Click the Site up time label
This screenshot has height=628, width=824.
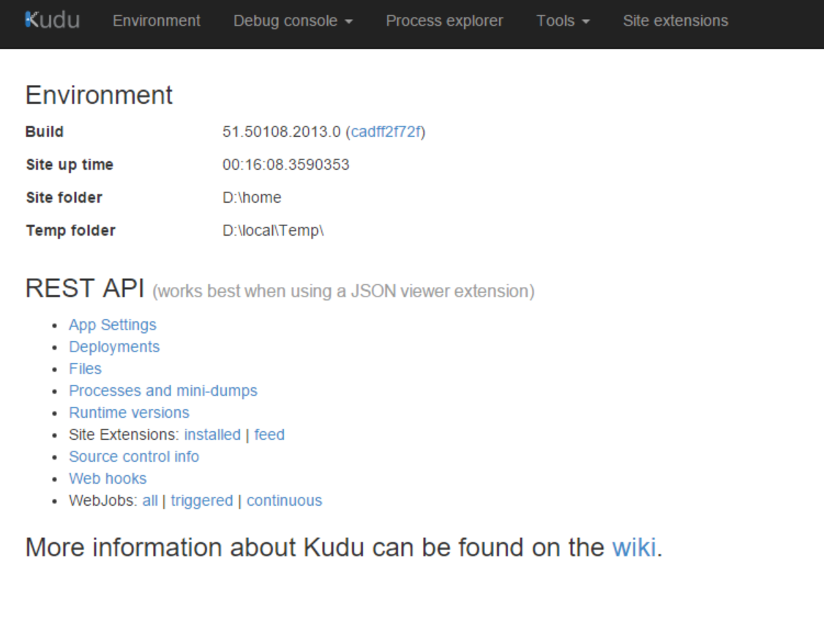tap(70, 165)
